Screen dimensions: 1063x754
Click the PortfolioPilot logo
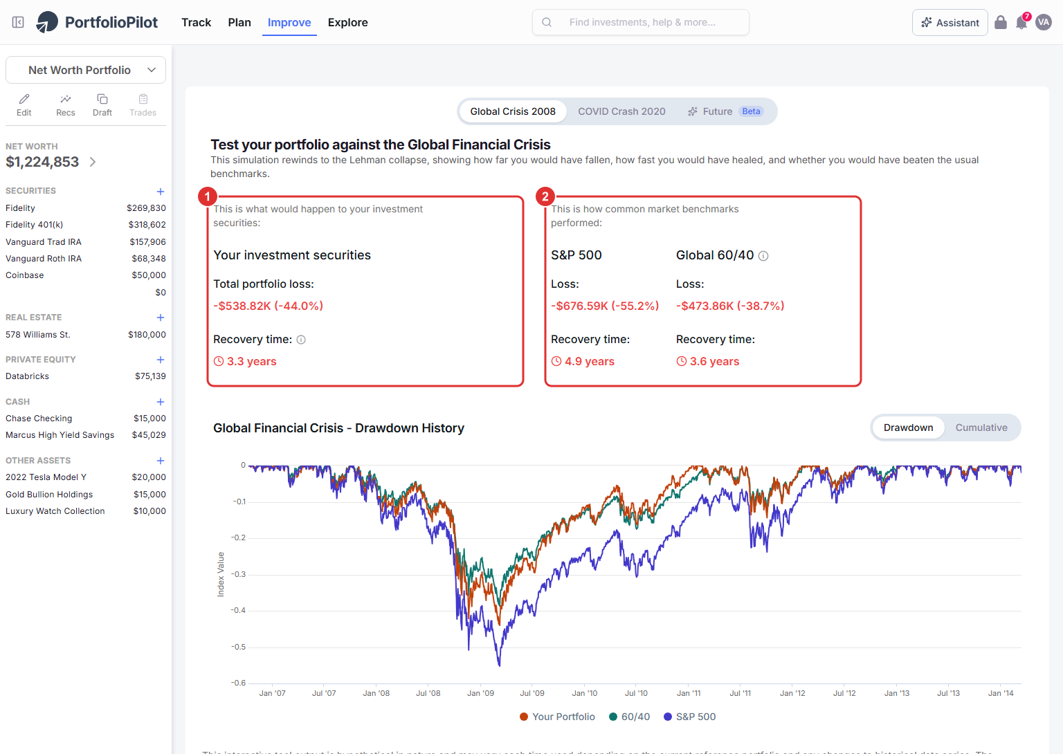[x=97, y=22]
